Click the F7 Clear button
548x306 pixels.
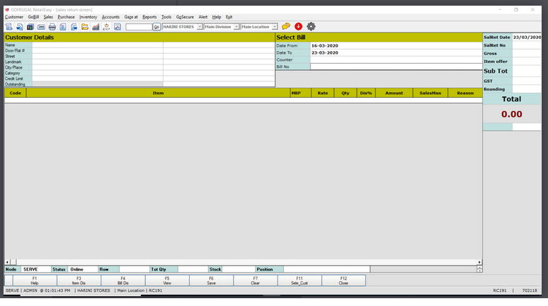coord(255,280)
